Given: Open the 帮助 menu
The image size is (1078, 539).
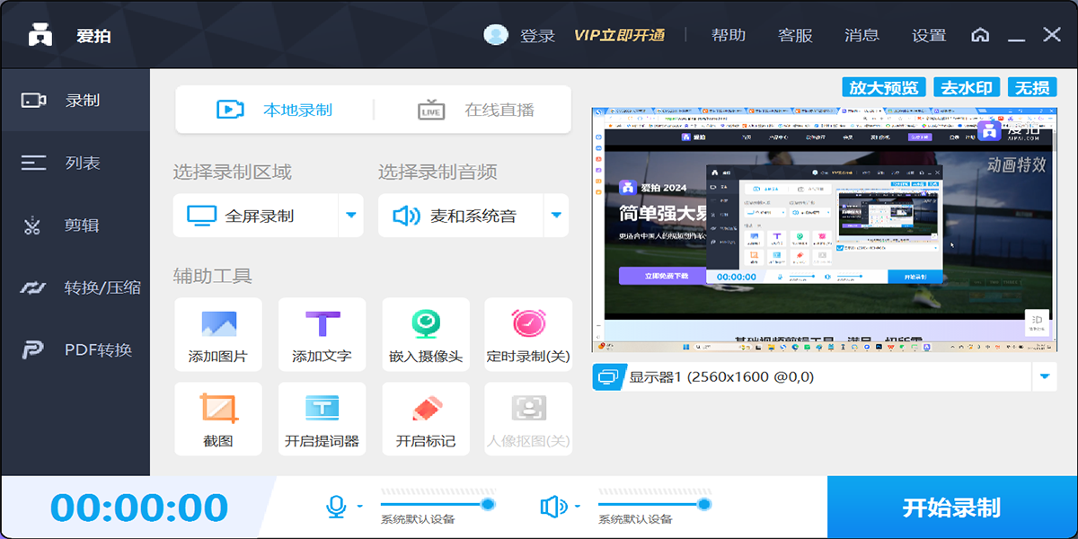Looking at the screenshot, I should [x=729, y=35].
